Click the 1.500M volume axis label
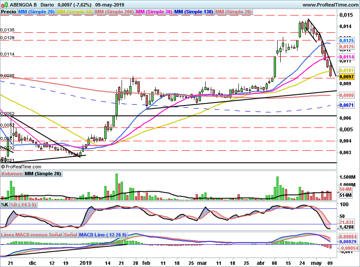The image size is (360, 267). coord(347,177)
